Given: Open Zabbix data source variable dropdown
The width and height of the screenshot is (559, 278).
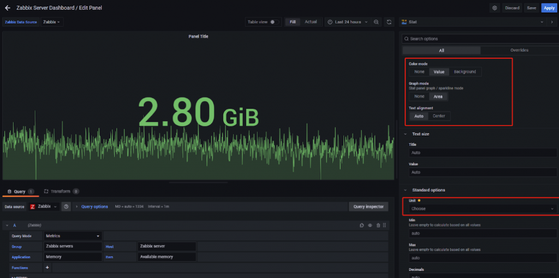Looking at the screenshot, I should click(x=52, y=22).
